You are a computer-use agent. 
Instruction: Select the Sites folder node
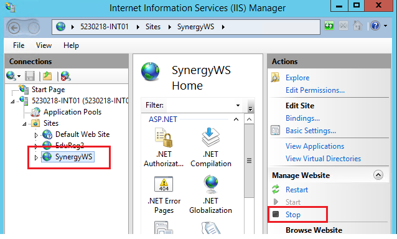coord(51,123)
